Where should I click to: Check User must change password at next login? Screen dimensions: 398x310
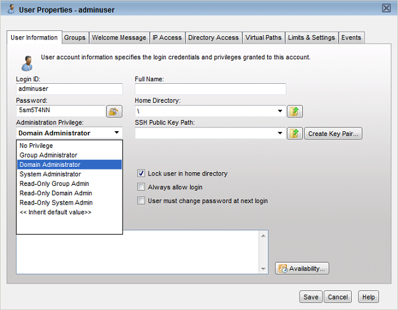coord(141,201)
